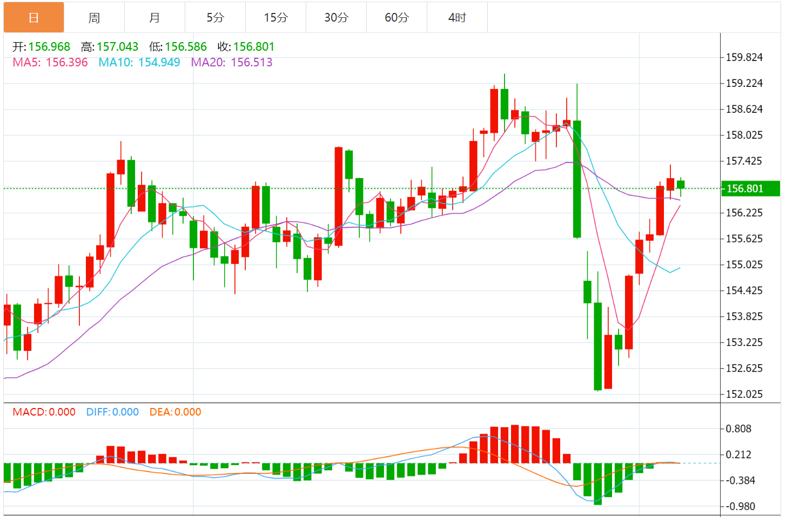This screenshot has width=786, height=517.
Task: Click the 开 open price 156.968 readout
Action: [x=42, y=47]
